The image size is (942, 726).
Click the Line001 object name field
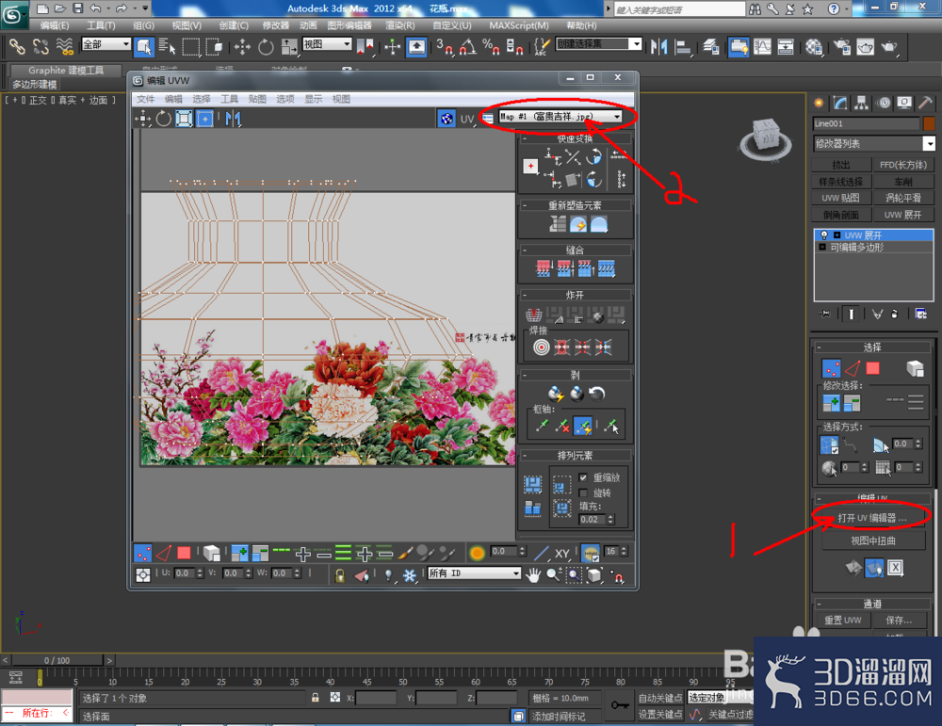[866, 123]
